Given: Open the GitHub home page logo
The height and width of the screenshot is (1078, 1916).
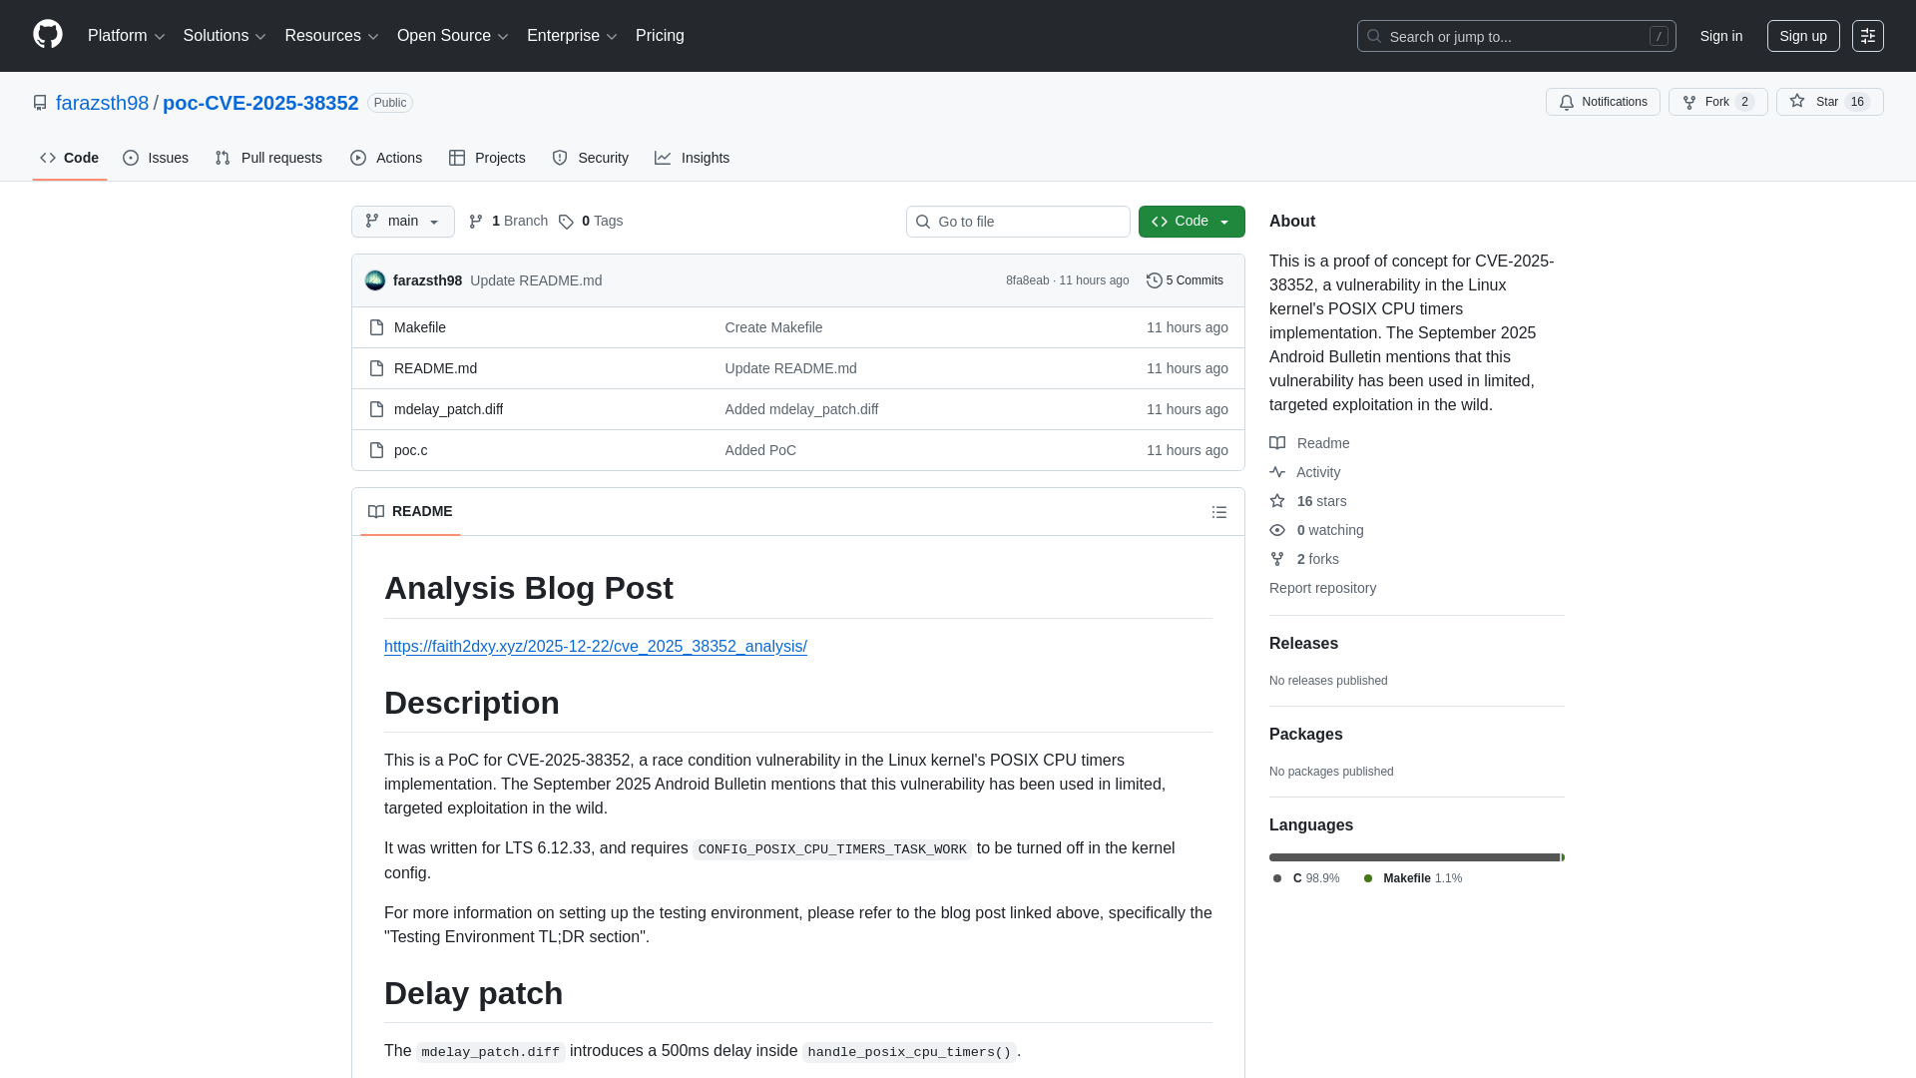Looking at the screenshot, I should click(46, 36).
